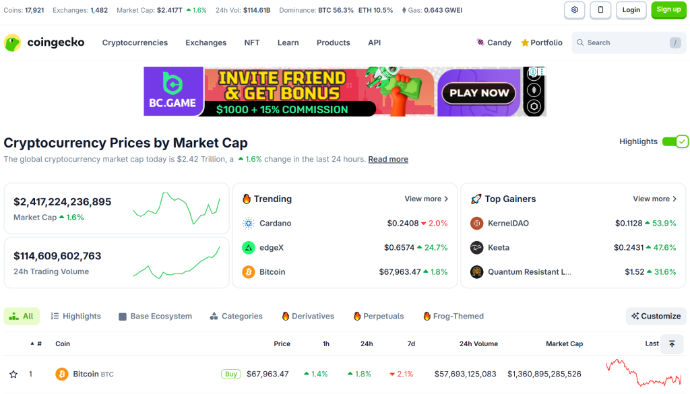Click the KernelDAO top gainer icon

coord(477,224)
